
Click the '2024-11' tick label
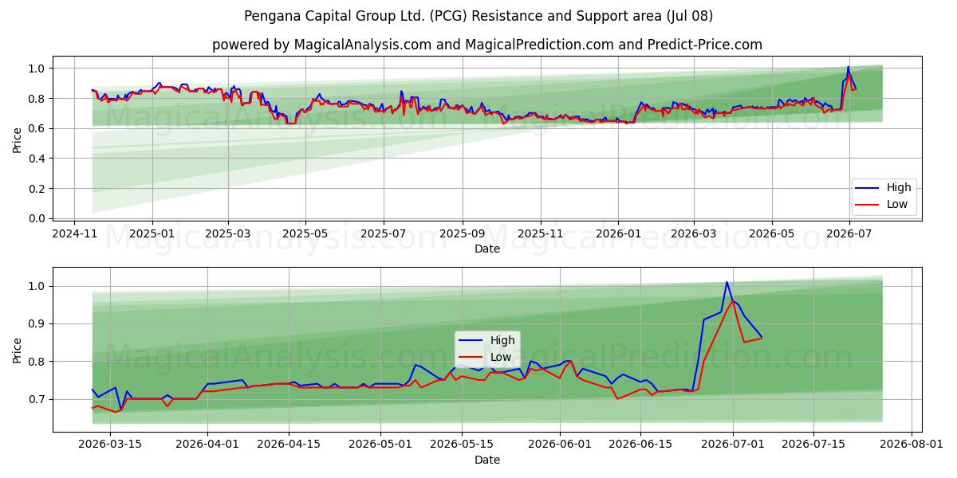tap(74, 233)
